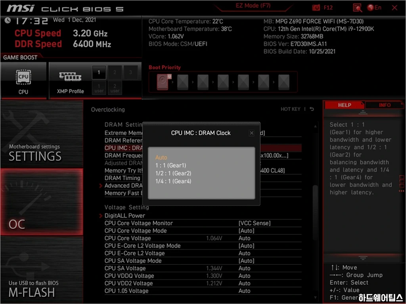Choose 1 : 1 (Gear1) option
Screen dimensions: 406x304
(x=170, y=165)
